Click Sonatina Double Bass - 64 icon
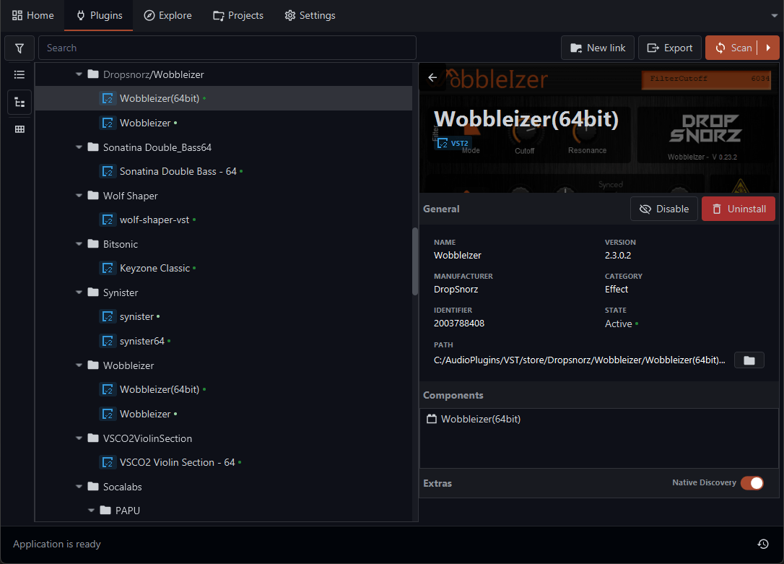 click(x=108, y=171)
